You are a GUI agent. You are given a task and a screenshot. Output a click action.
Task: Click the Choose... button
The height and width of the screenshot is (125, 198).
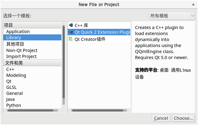pyautogui.click(x=183, y=118)
